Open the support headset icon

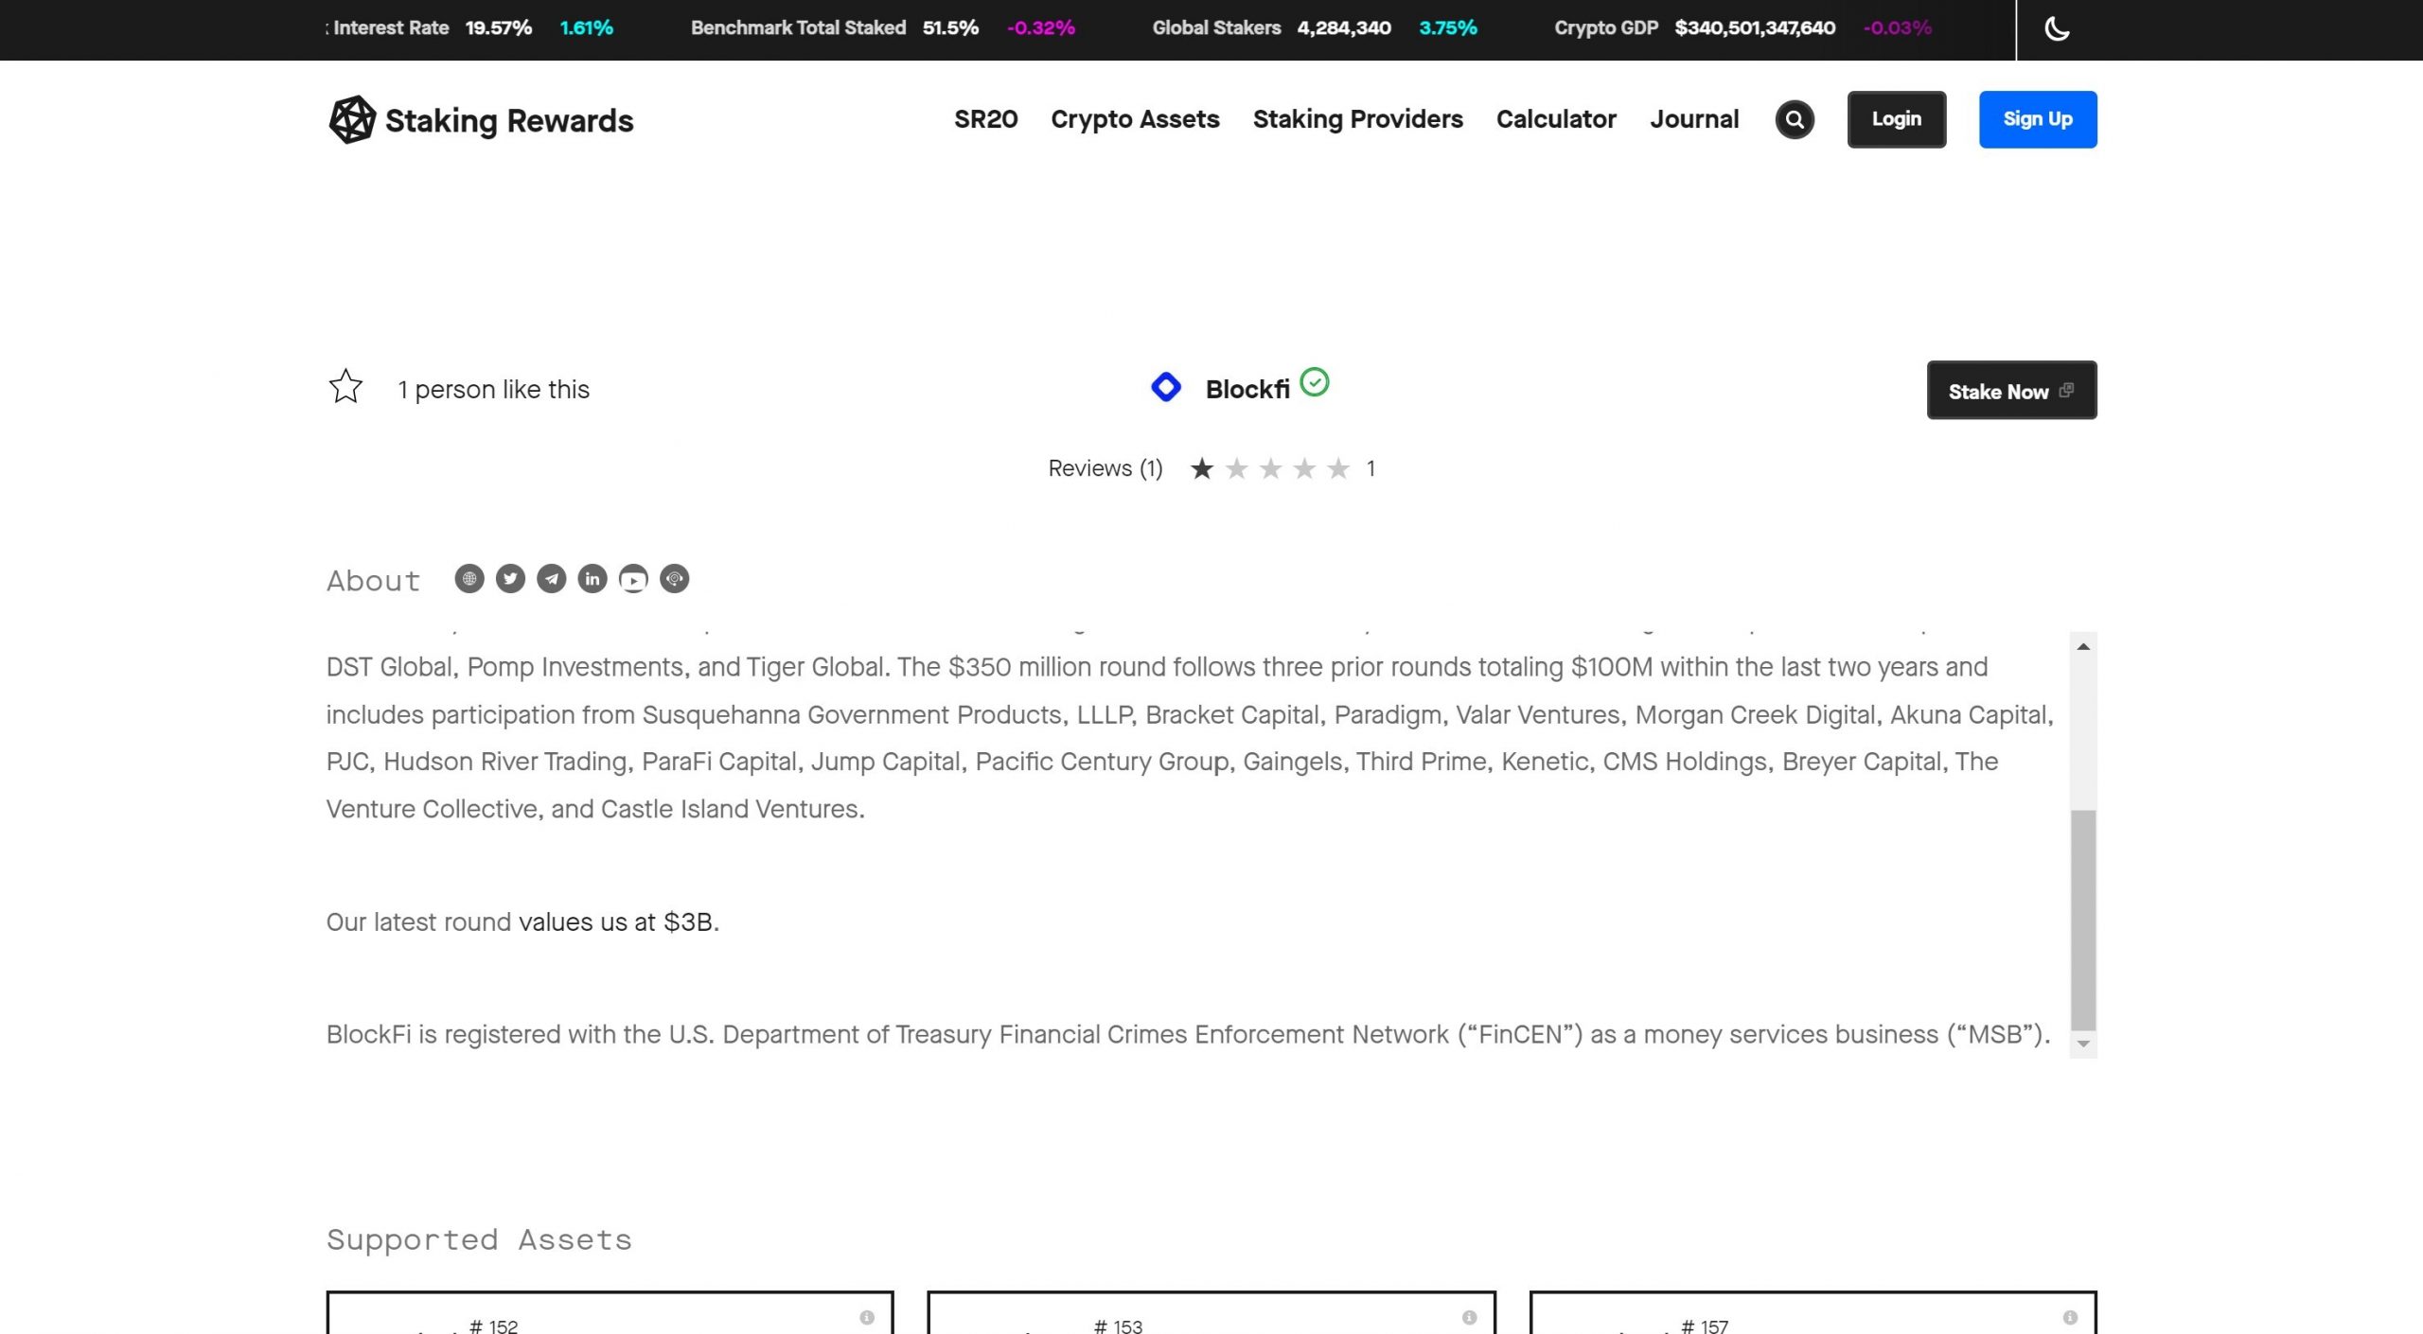(x=675, y=579)
